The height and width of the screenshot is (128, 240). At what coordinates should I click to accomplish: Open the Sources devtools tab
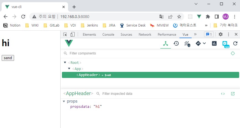[126, 35]
